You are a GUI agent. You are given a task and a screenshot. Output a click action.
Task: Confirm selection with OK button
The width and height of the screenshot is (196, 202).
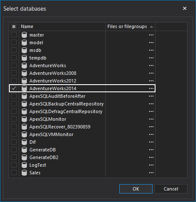pyautogui.click(x=136, y=189)
